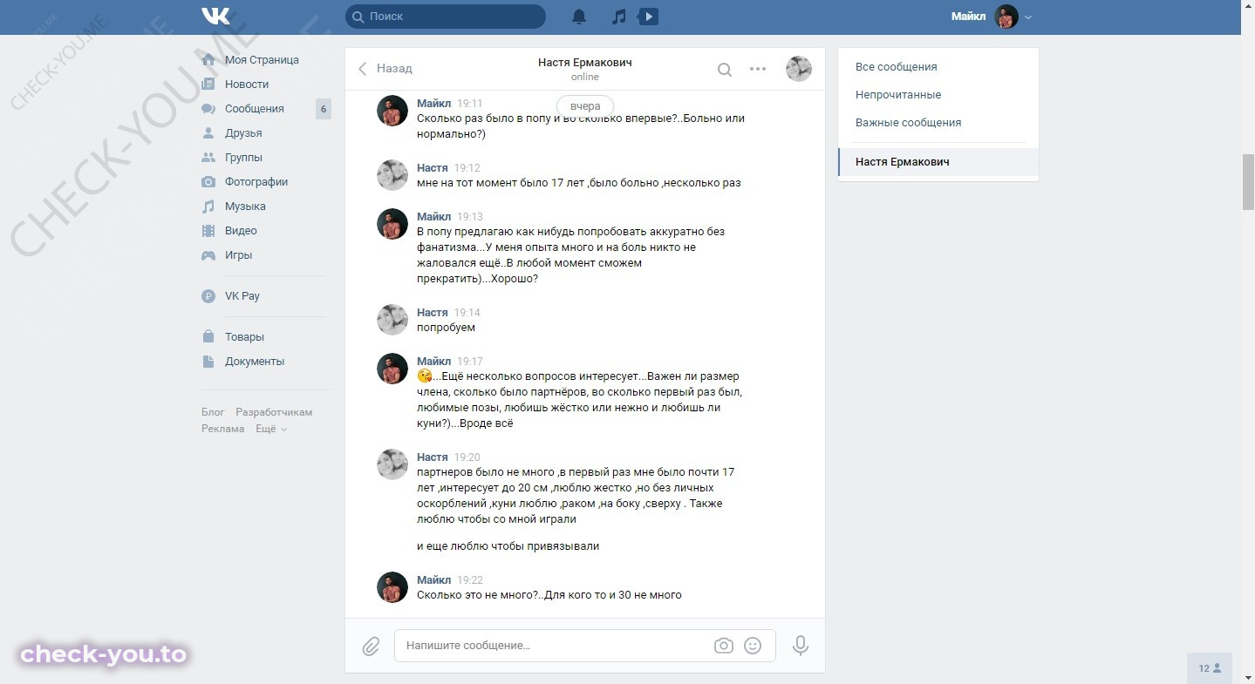Open Сообщения in sidebar

pyautogui.click(x=255, y=109)
